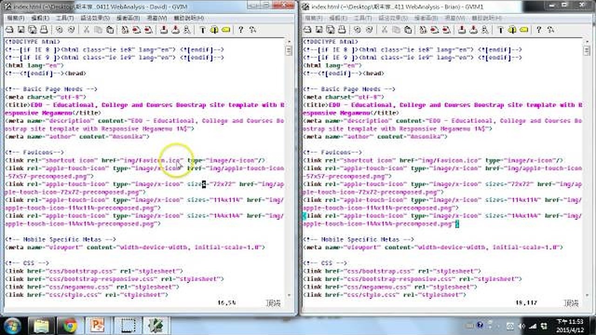Click Save file icon in right Brian window
The image size is (596, 335).
319,29
